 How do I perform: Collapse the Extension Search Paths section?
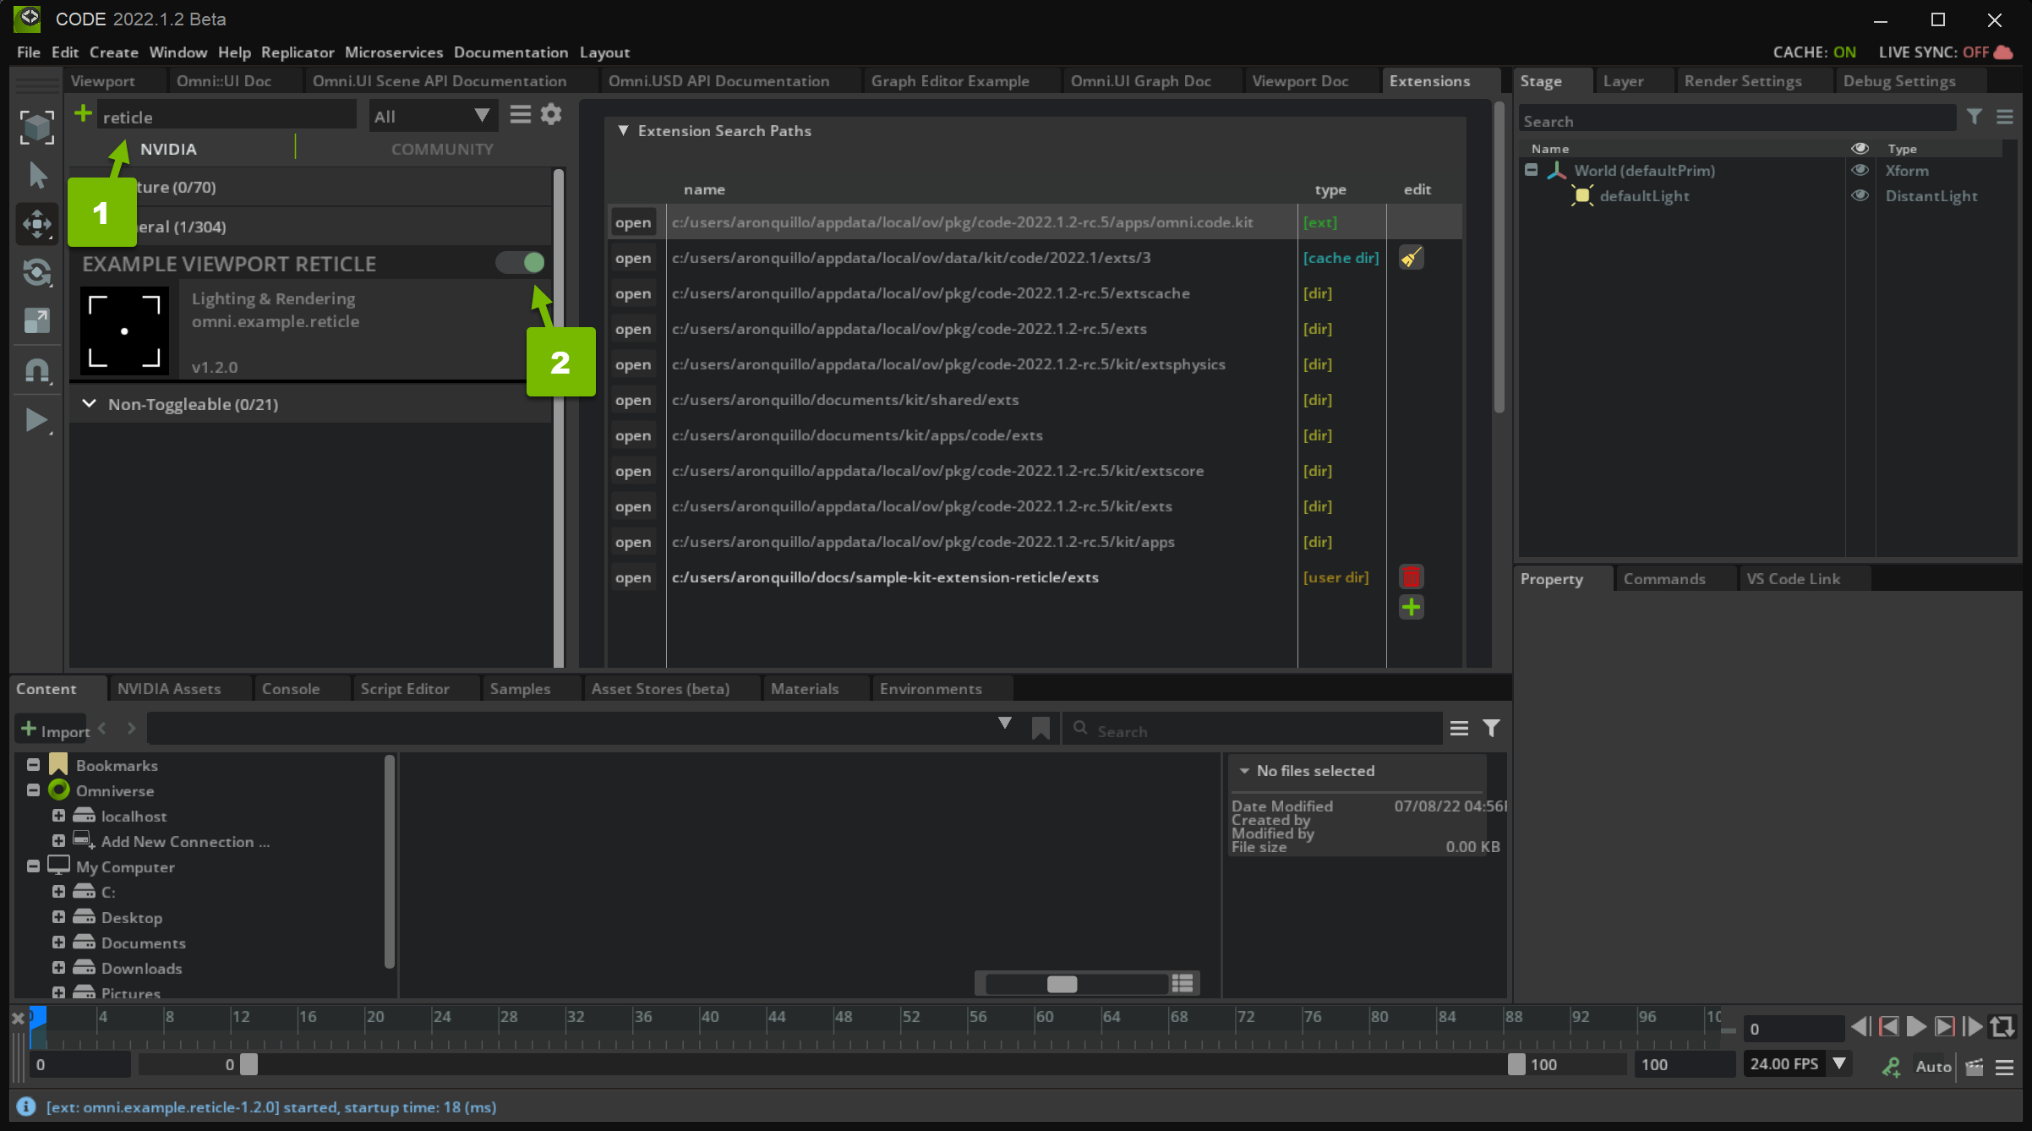pyautogui.click(x=623, y=131)
